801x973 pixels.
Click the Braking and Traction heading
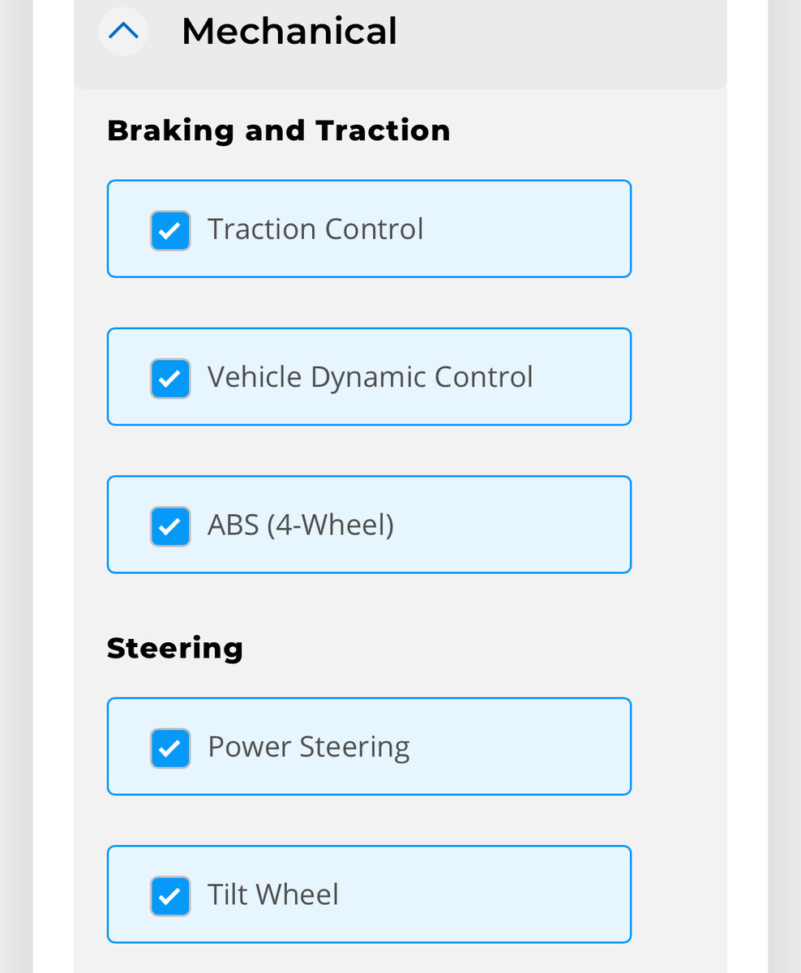[x=278, y=131]
